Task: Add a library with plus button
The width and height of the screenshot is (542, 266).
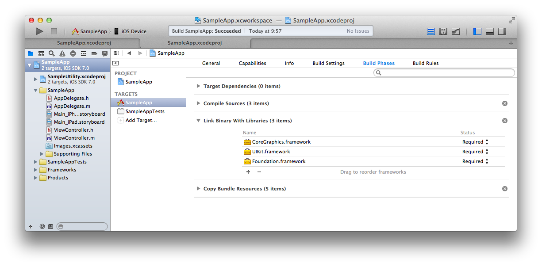Action: click(x=248, y=172)
